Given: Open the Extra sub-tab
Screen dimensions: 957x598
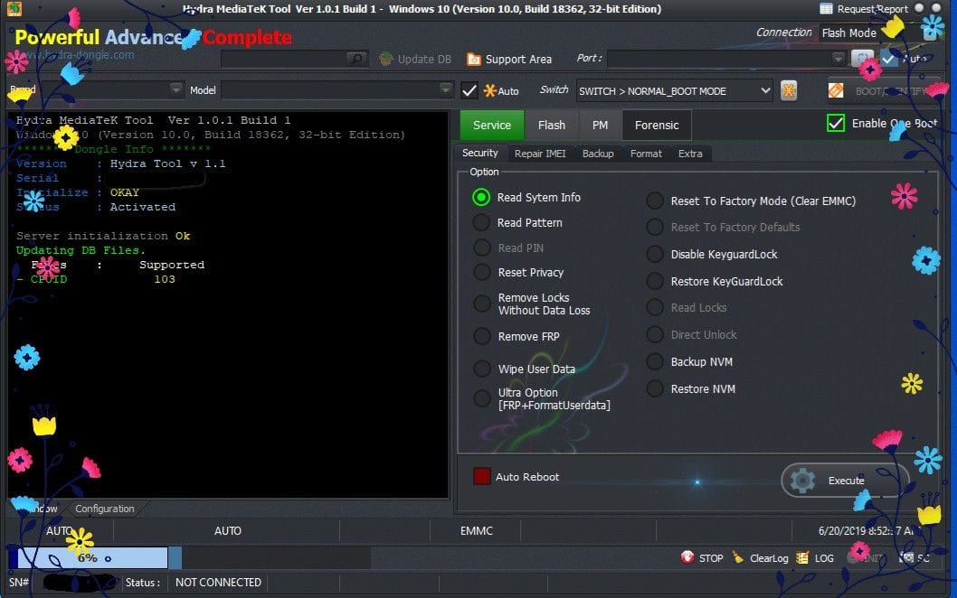Looking at the screenshot, I should pos(690,154).
